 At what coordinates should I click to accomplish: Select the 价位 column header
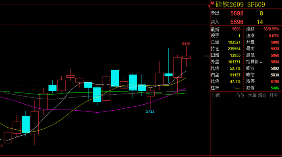pos(240,95)
